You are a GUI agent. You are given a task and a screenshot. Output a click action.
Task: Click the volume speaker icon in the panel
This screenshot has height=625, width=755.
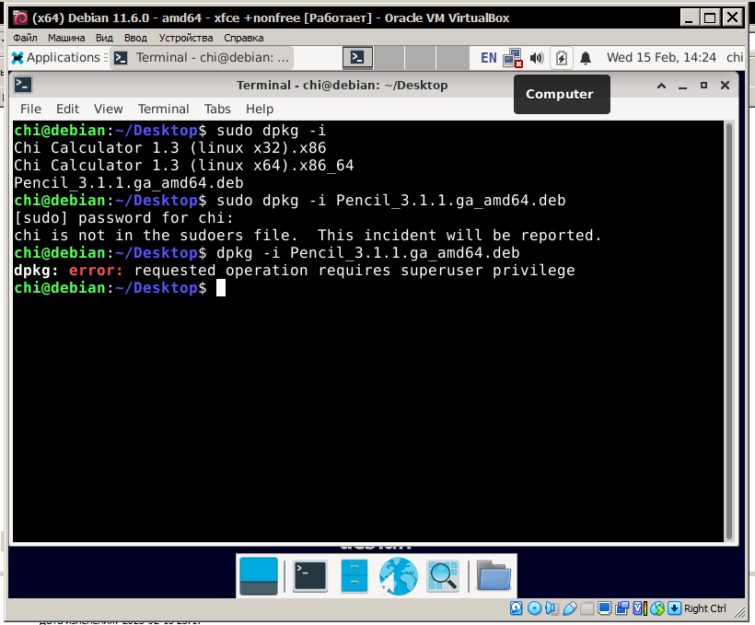tap(537, 58)
